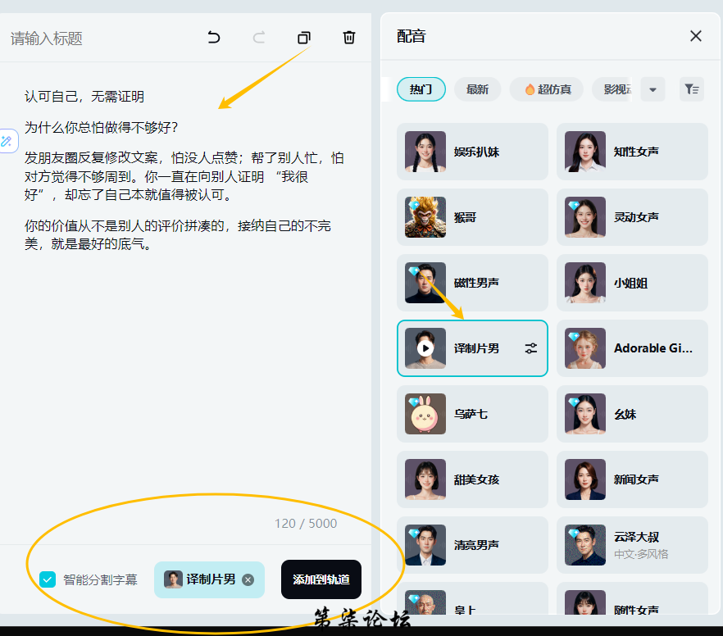The height and width of the screenshot is (636, 723).
Task: Expand more voice categories dropdown
Action: click(x=653, y=89)
